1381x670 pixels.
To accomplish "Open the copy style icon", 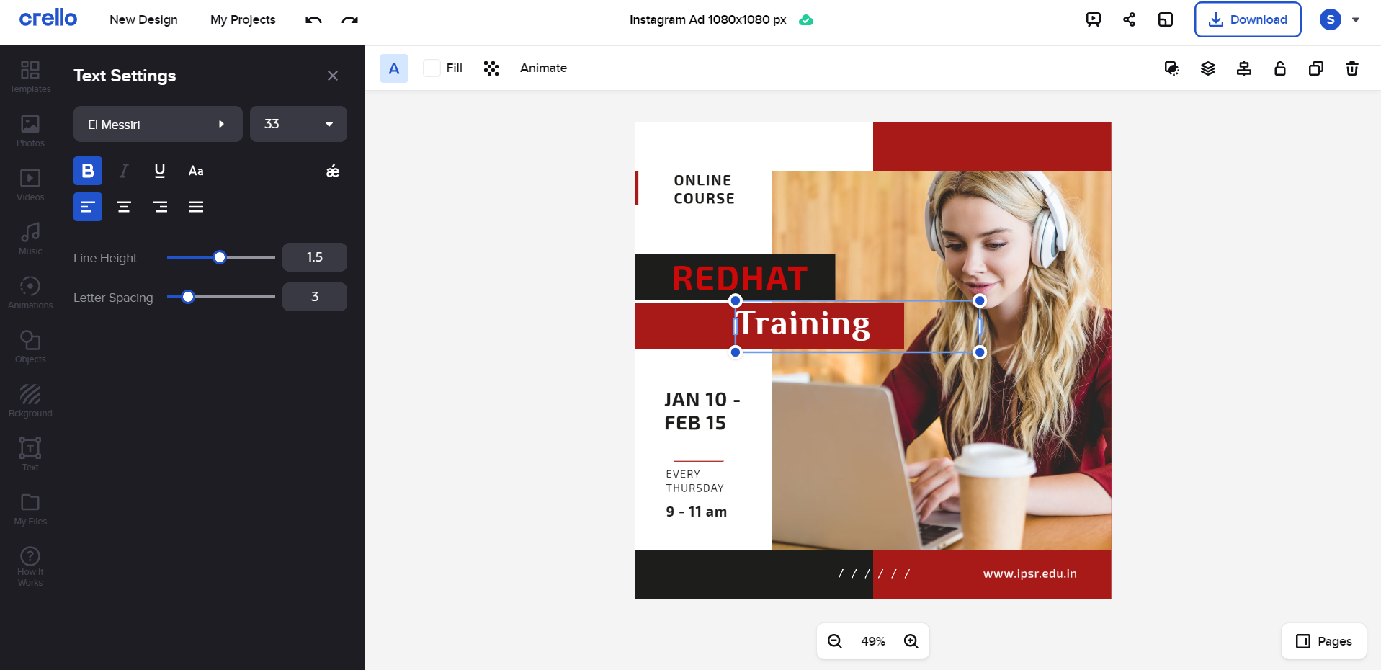I will (x=1172, y=68).
